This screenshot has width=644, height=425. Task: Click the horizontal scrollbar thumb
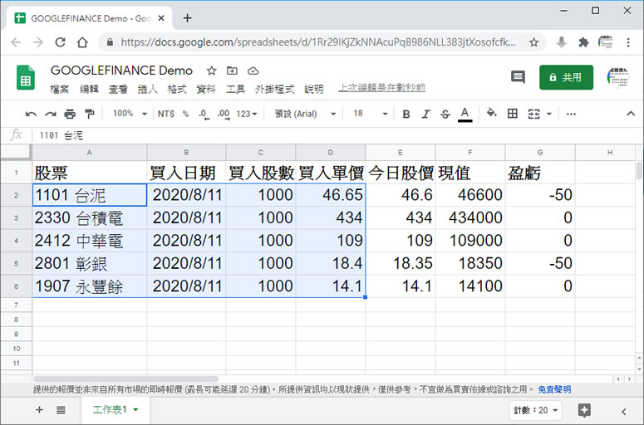125,379
